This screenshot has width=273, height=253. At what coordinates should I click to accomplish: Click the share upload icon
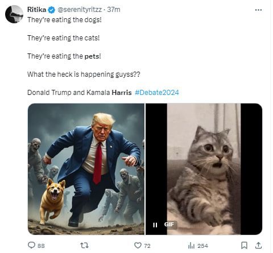(258, 246)
